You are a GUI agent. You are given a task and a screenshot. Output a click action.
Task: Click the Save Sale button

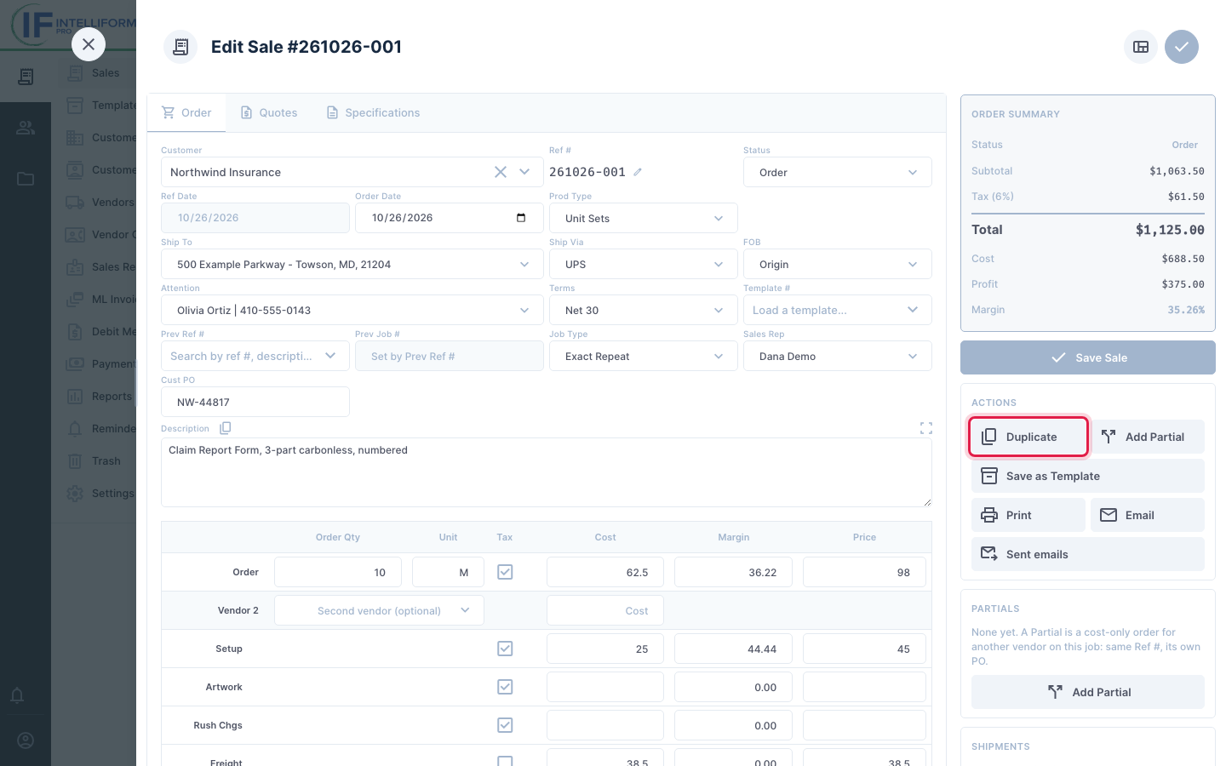coord(1088,357)
